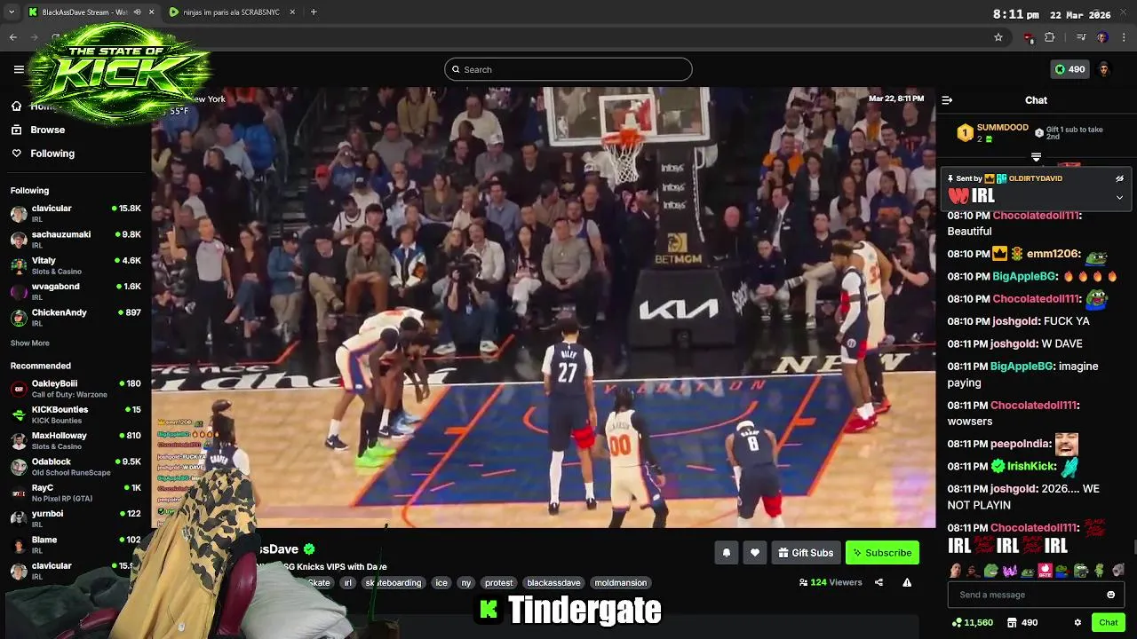
Task: Open KICKBounties recommended channel
Action: point(76,414)
